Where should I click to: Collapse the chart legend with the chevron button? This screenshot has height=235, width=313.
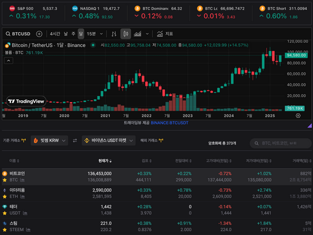9,61
